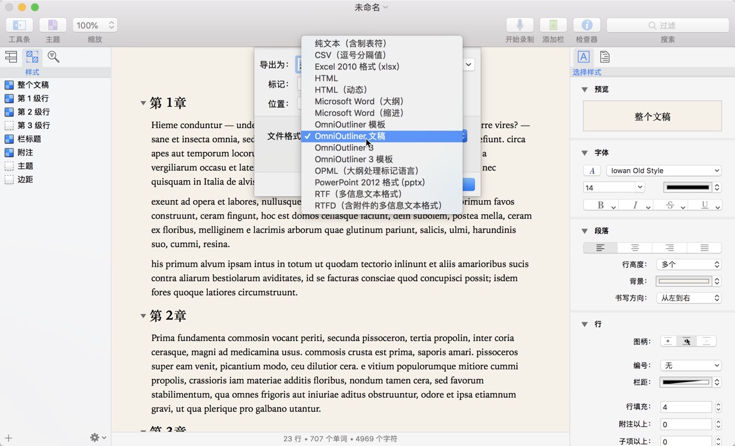
Task: Open the 检查器 inspector in the toolbar
Action: [x=586, y=25]
